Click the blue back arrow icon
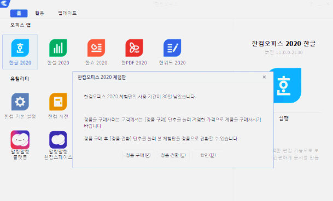This screenshot has width=333, height=201. (5, 3)
